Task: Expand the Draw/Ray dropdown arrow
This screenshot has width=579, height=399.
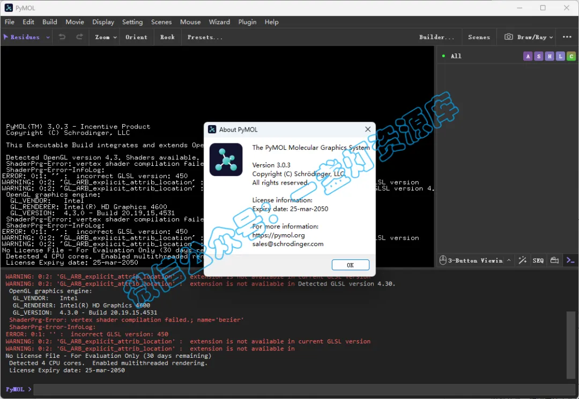Action: [x=551, y=37]
